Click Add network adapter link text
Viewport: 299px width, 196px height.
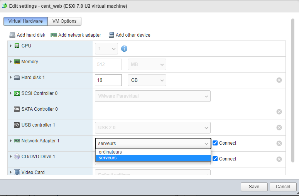[79, 35]
